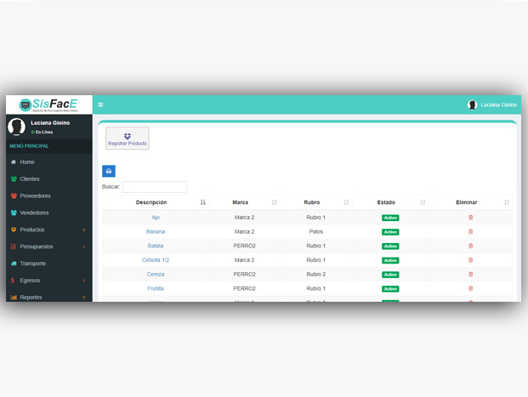Open Proveedores menu item
Screen dimensions: 528x397
pyautogui.click(x=48, y=196)
